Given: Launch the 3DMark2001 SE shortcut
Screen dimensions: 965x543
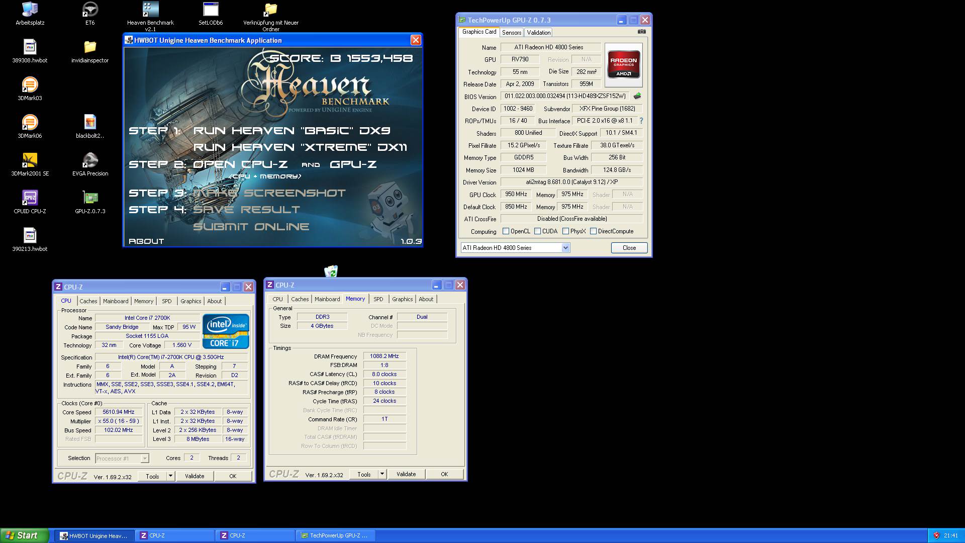Looking at the screenshot, I should (x=30, y=164).
